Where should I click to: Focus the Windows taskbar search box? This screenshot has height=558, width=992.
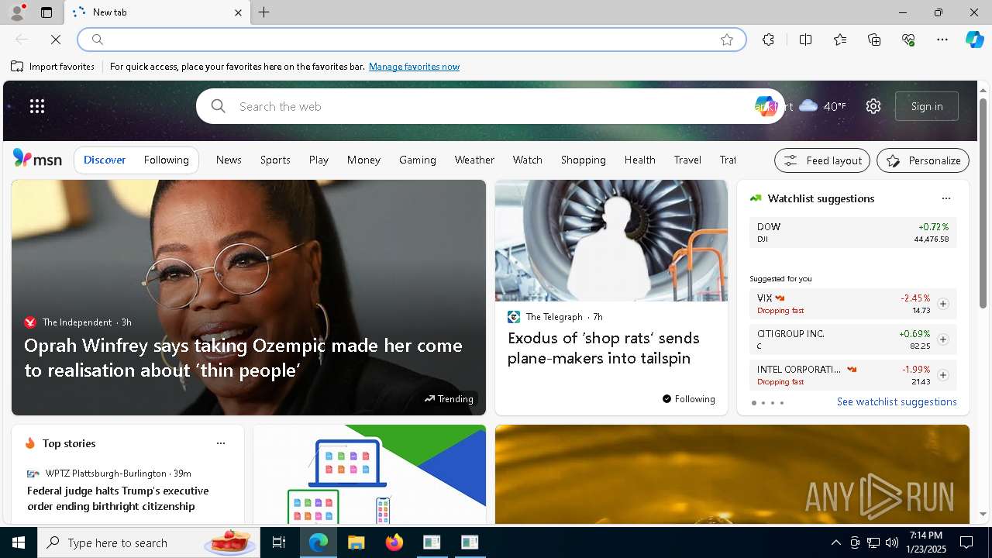pos(147,542)
